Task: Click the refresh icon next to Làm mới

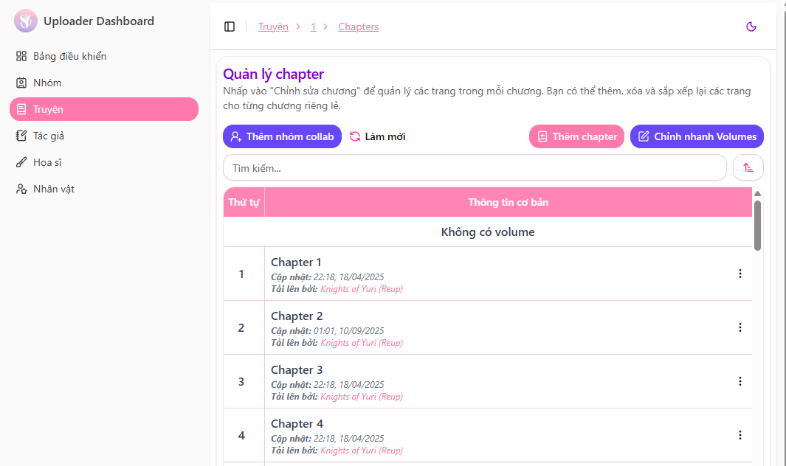Action: pyautogui.click(x=355, y=136)
